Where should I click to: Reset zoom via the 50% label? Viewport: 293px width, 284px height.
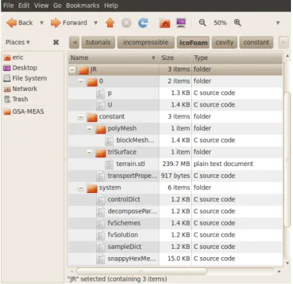220,23
